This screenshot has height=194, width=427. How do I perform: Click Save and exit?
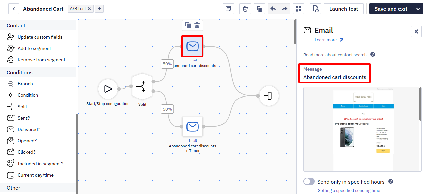pyautogui.click(x=391, y=9)
